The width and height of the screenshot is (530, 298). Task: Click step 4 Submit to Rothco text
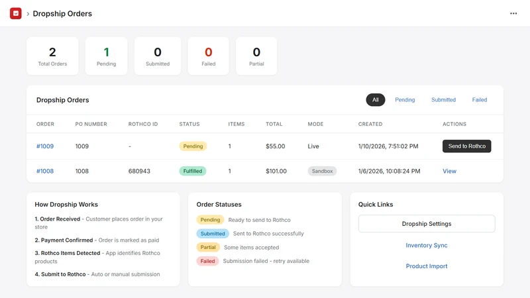[97, 274]
